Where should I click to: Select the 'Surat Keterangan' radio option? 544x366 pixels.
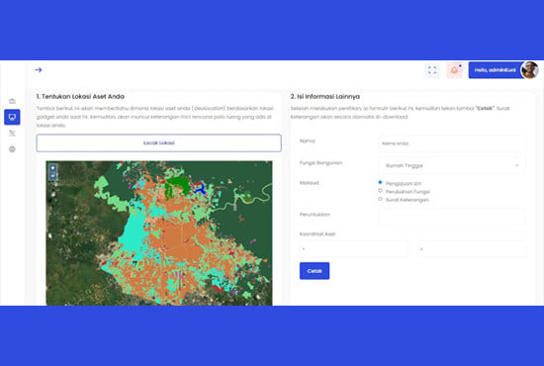pyautogui.click(x=380, y=199)
